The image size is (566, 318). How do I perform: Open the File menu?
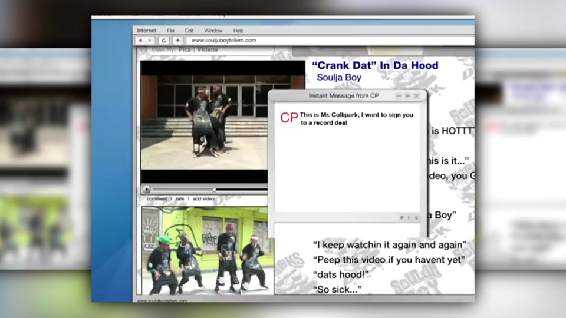[170, 31]
